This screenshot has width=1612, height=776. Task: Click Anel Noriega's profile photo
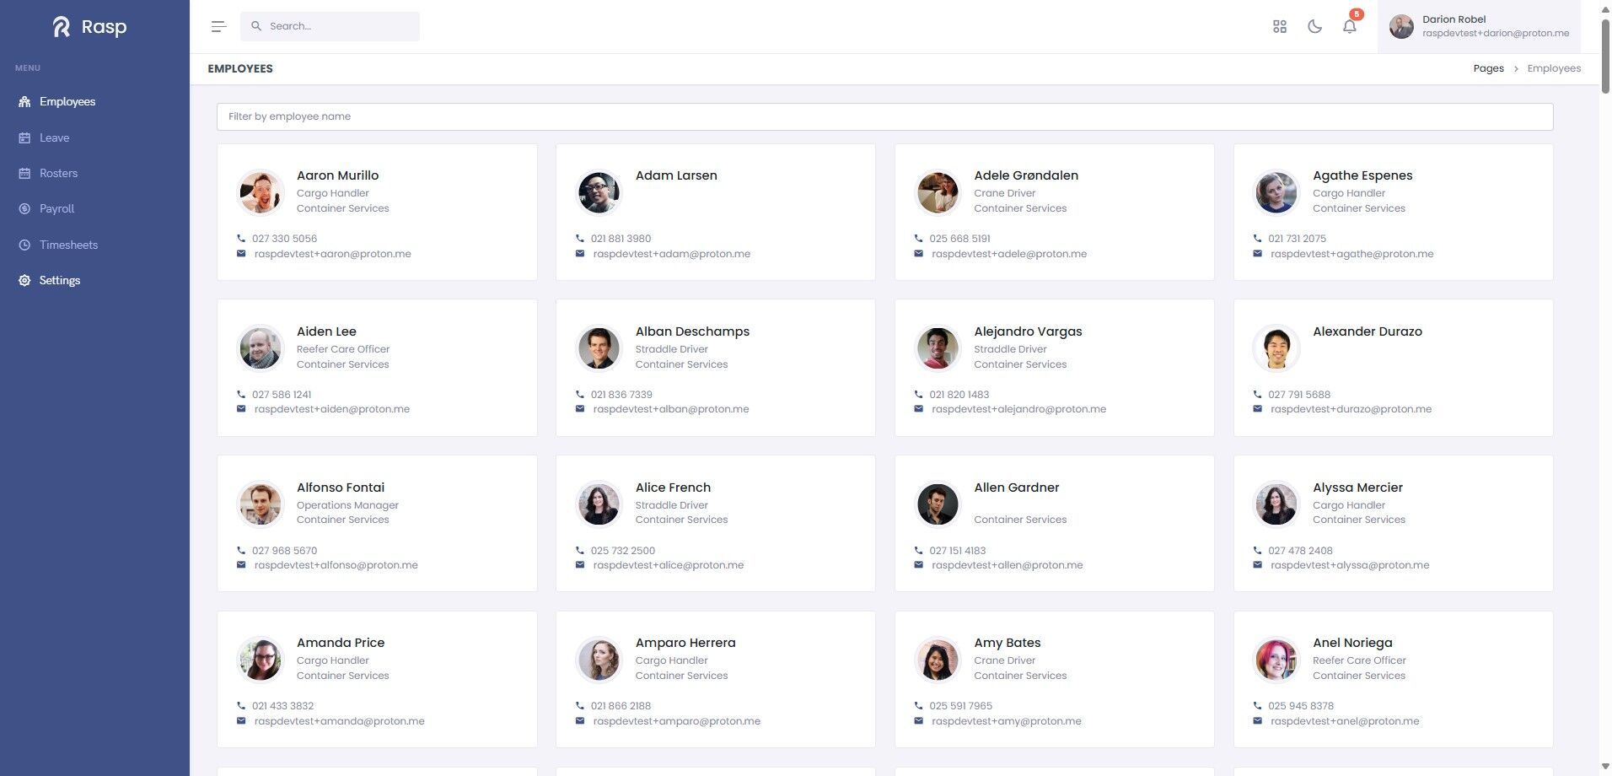tap(1276, 660)
